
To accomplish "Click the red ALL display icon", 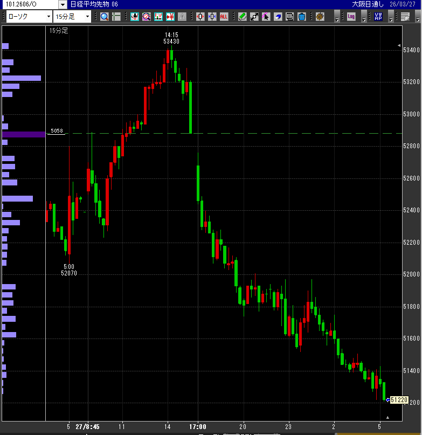I will pos(224,17).
